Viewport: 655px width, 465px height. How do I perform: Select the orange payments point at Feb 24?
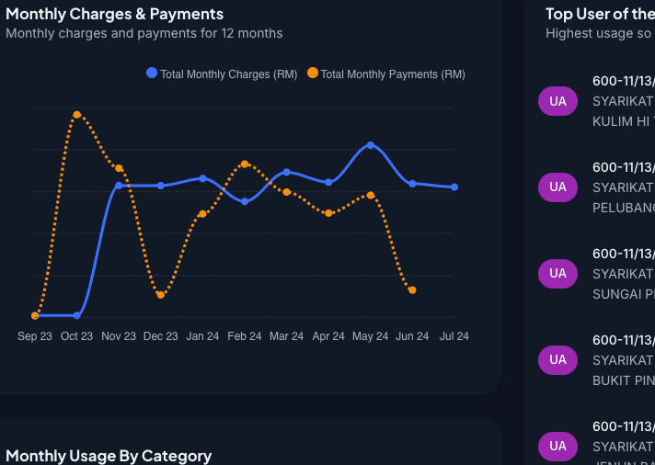click(x=245, y=164)
